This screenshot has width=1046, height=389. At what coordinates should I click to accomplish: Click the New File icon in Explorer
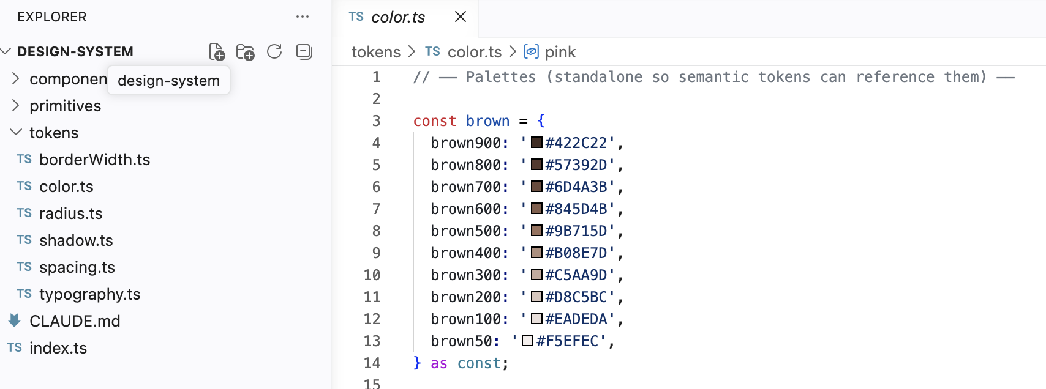(217, 52)
